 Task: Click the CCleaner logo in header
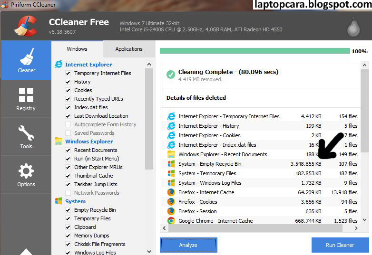coord(26,26)
